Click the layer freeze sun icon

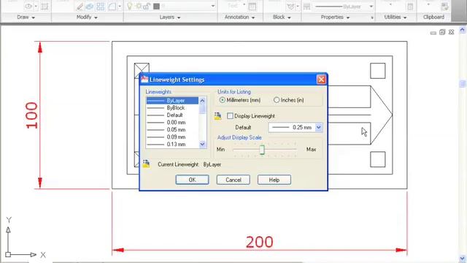139,7
